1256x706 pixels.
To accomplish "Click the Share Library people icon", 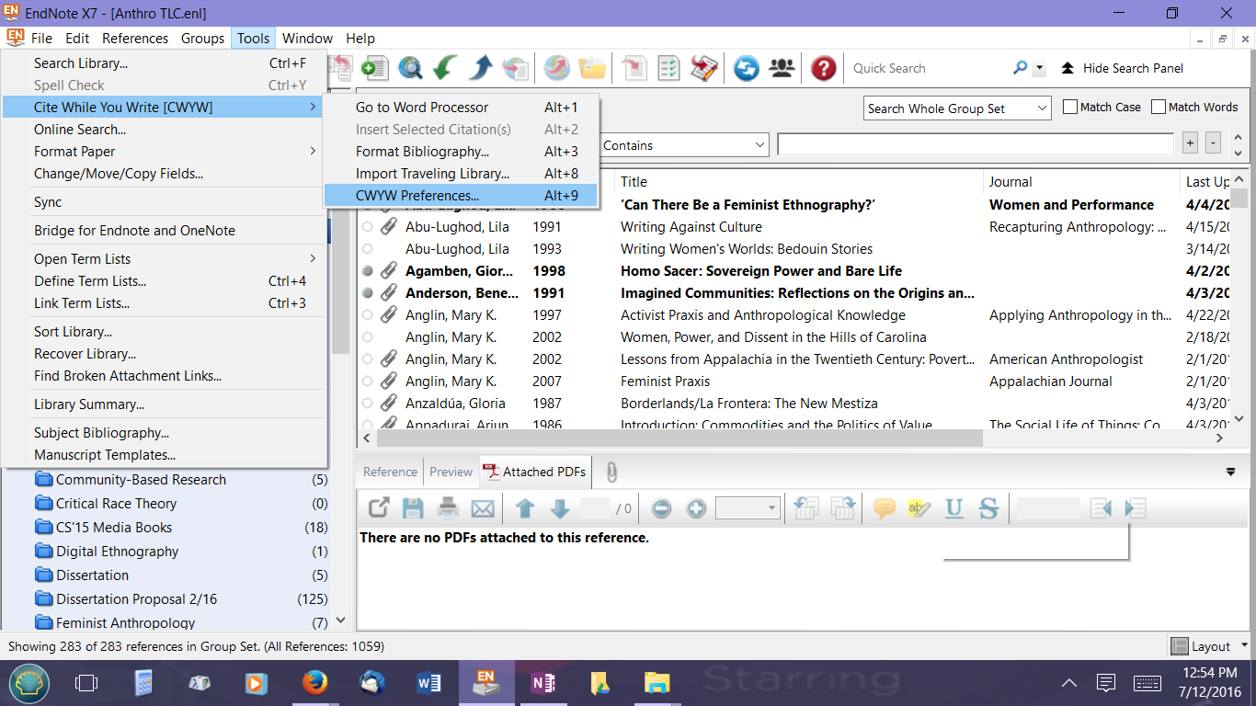I will pyautogui.click(x=782, y=68).
